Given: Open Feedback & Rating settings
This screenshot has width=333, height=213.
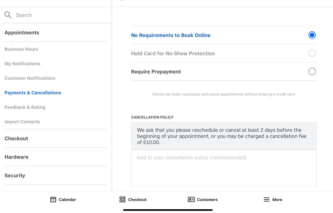Looking at the screenshot, I should pos(25,107).
